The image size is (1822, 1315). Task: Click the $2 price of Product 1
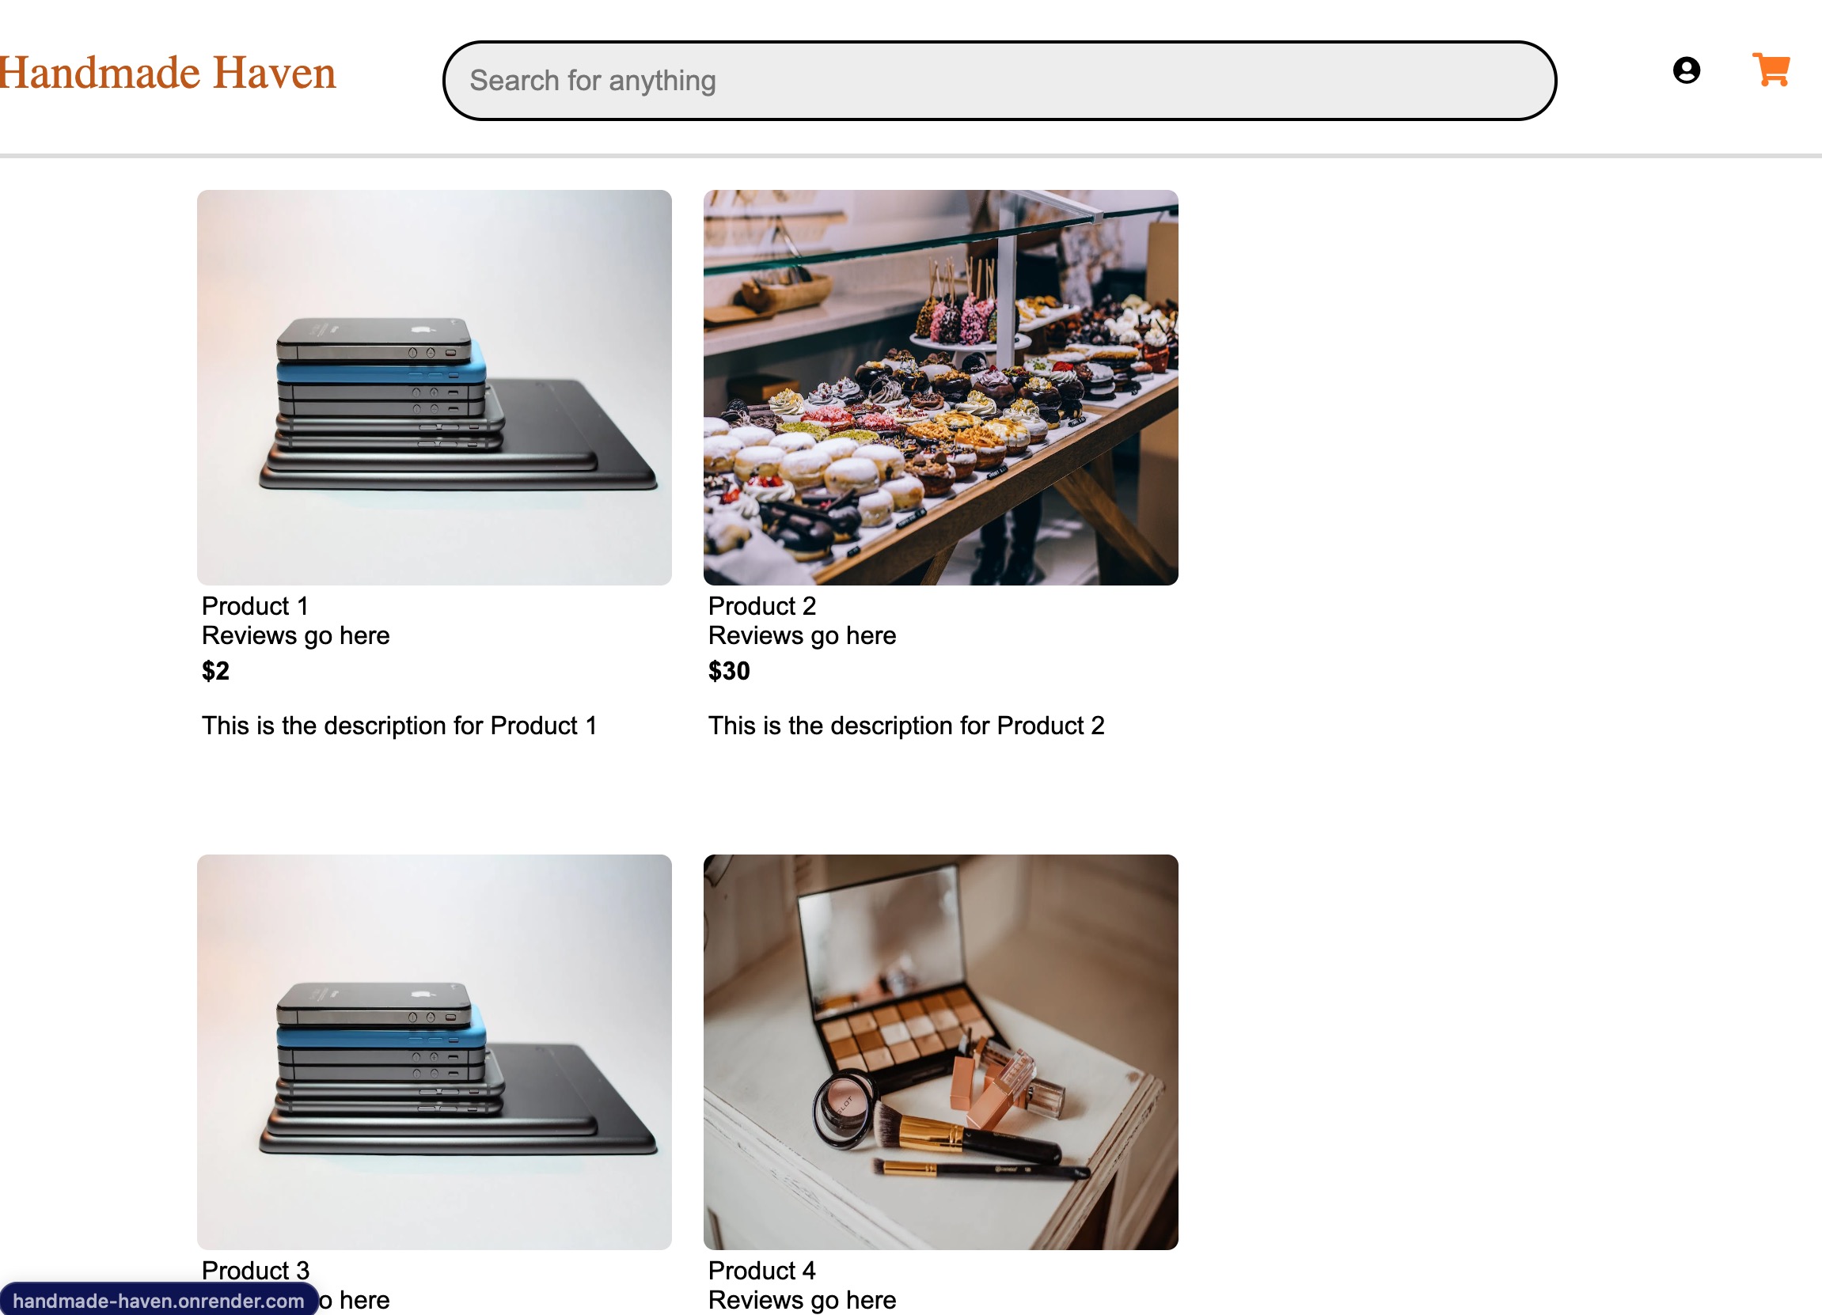215,671
